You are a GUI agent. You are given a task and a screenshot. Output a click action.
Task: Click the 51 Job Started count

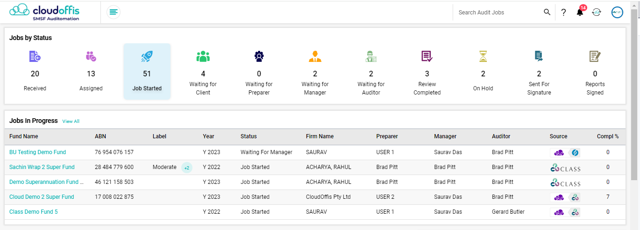pyautogui.click(x=147, y=74)
